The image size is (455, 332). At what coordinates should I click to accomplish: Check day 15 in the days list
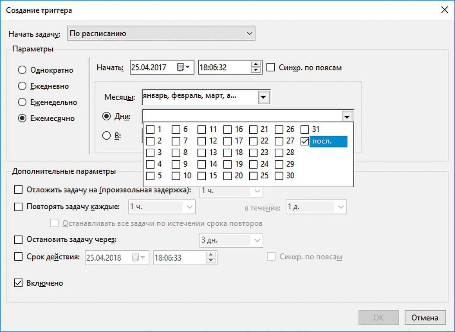click(202, 176)
